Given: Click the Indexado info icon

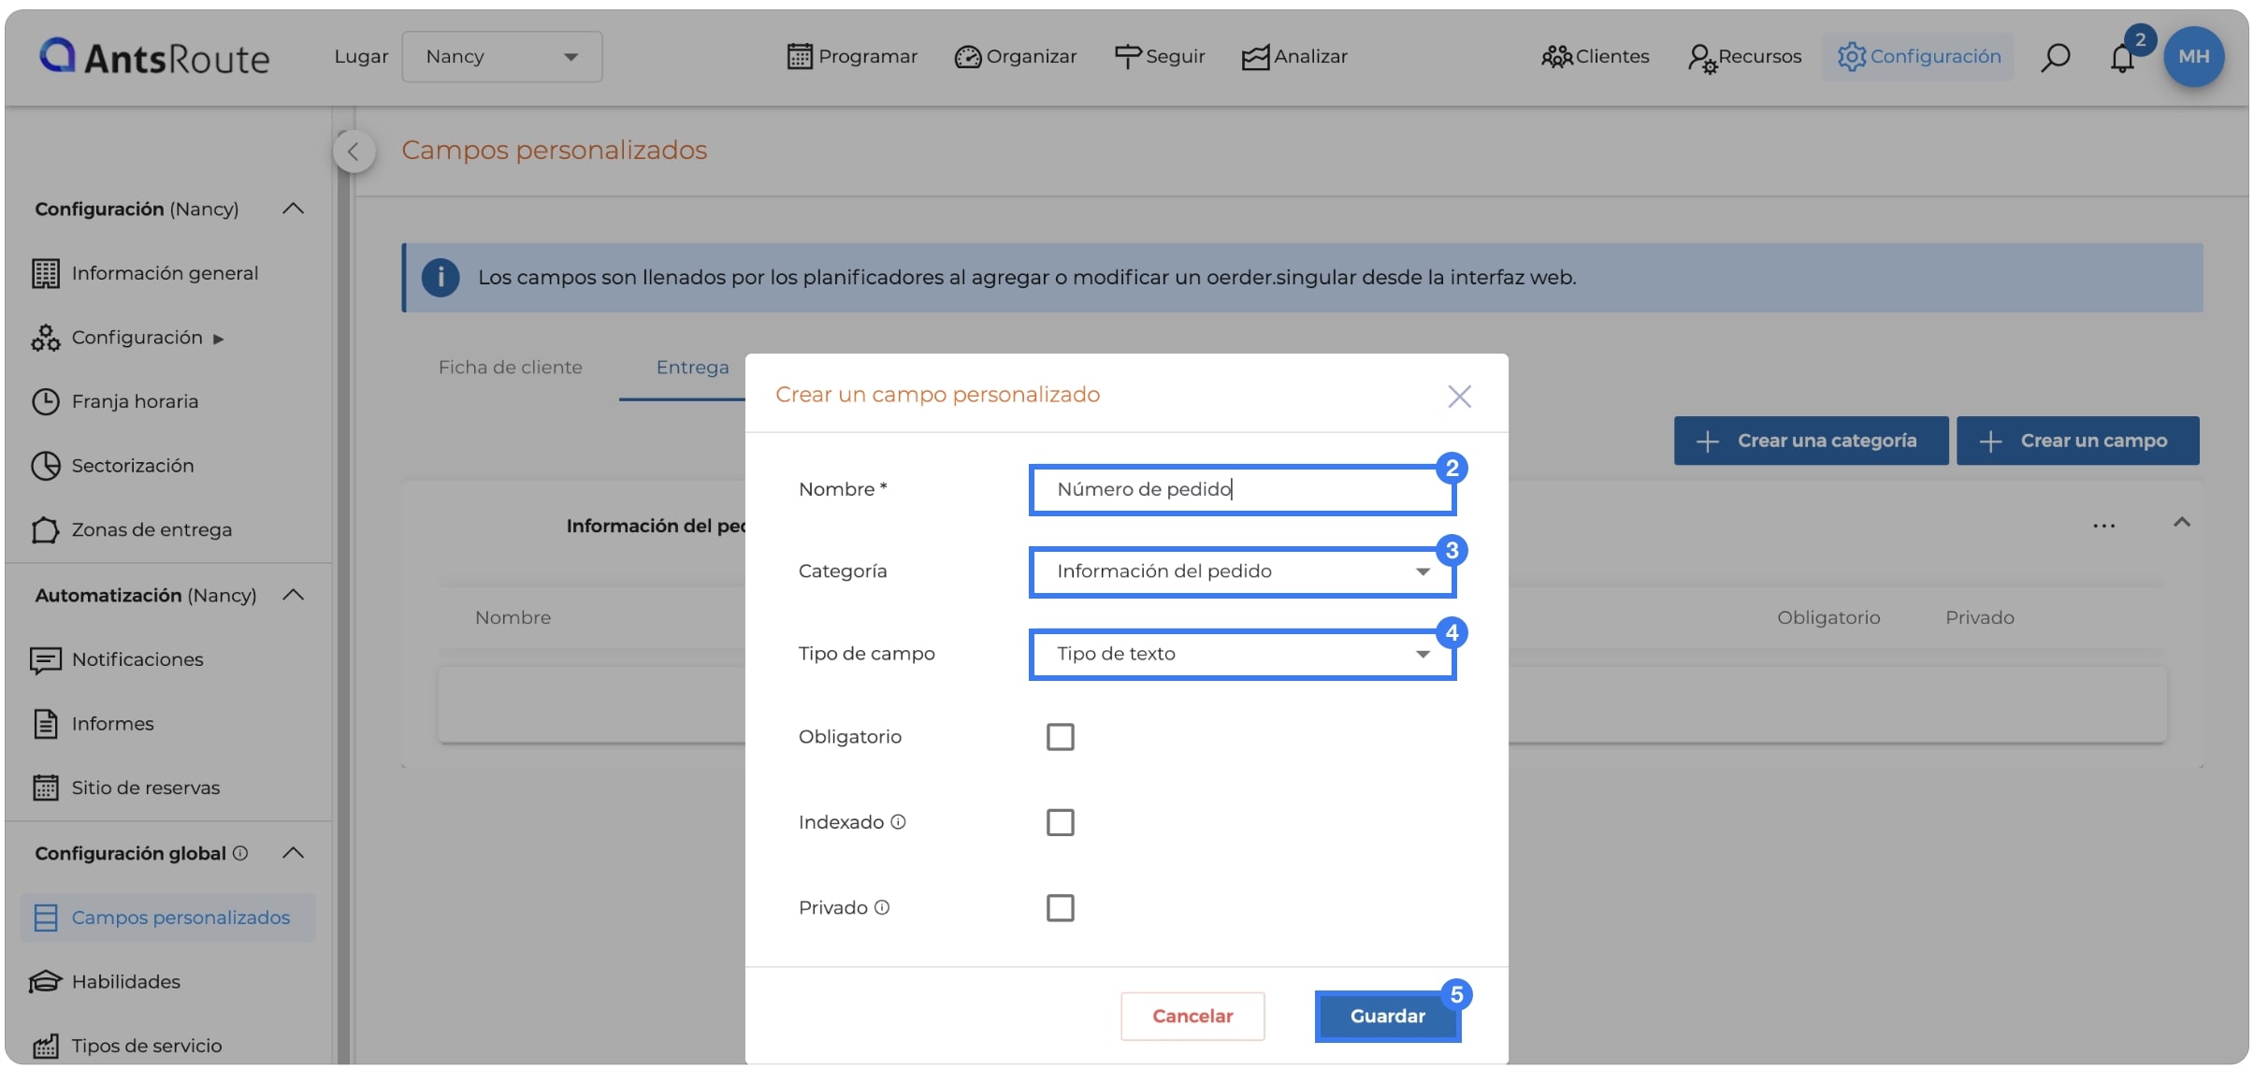Looking at the screenshot, I should pyautogui.click(x=898, y=822).
